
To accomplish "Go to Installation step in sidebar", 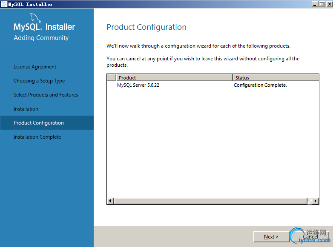I will tap(26, 109).
